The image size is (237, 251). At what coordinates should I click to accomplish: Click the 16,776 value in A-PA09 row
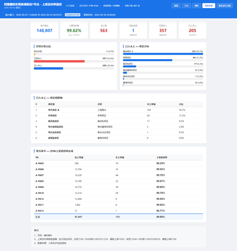[x=78, y=187]
